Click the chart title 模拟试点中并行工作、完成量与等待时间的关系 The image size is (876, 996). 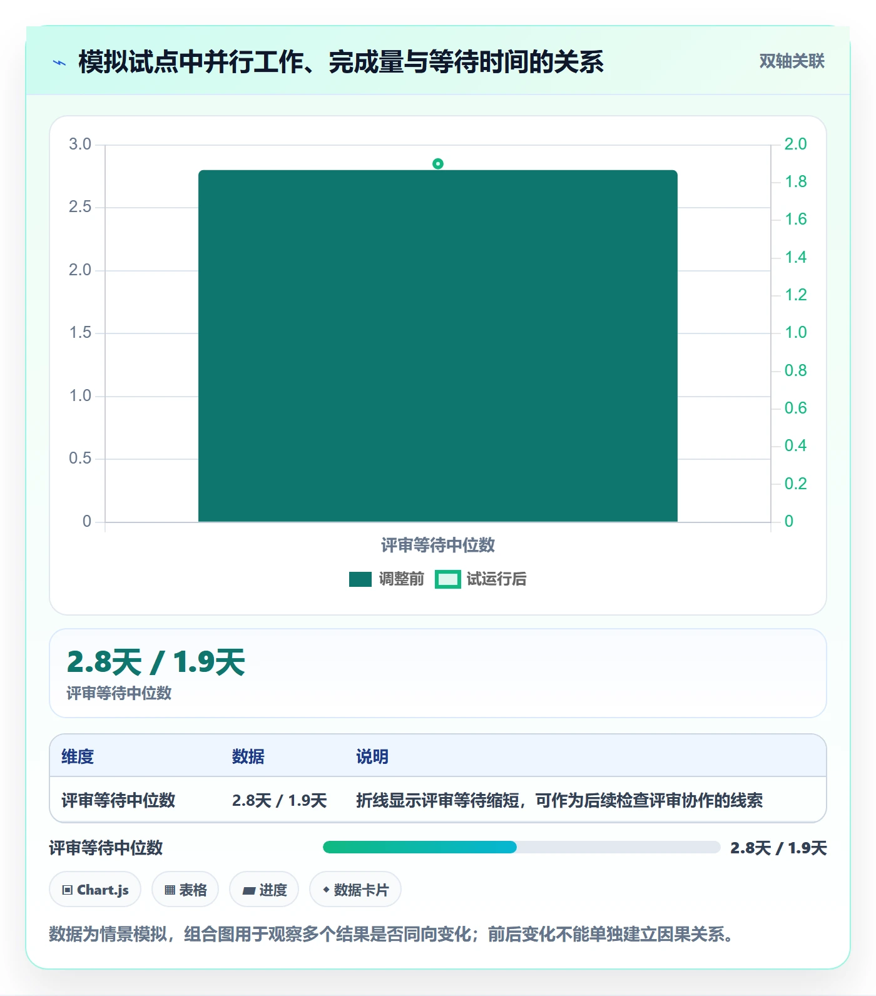(341, 62)
